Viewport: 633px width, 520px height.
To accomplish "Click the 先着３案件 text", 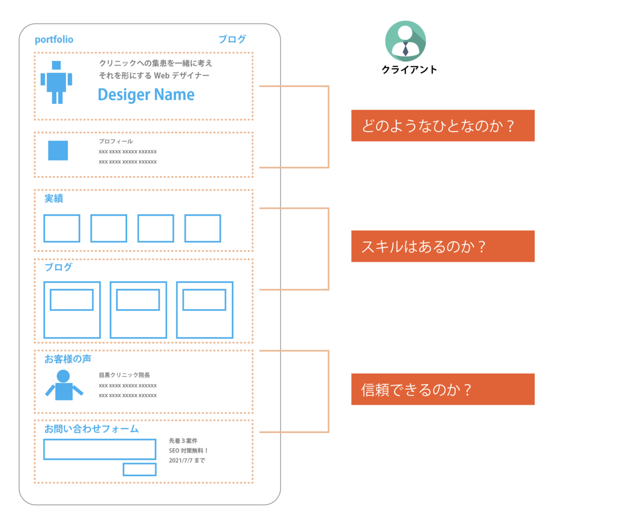I will 183,440.
